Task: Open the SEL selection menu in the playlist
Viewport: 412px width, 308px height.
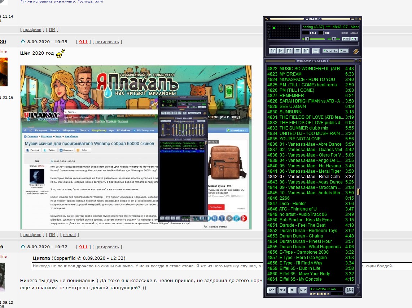Action: [x=293, y=290]
